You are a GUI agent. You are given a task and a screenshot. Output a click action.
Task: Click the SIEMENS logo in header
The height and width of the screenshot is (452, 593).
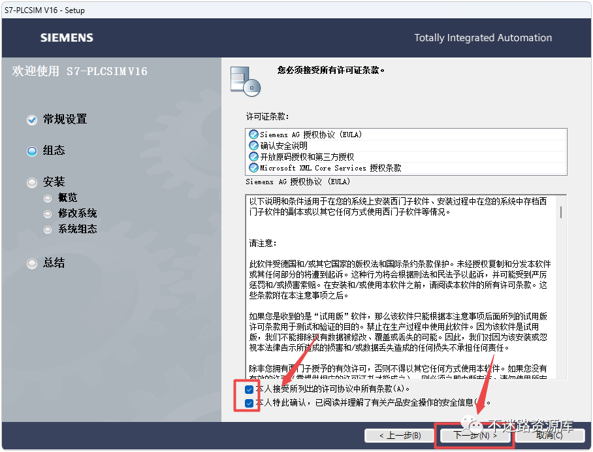[x=67, y=38]
